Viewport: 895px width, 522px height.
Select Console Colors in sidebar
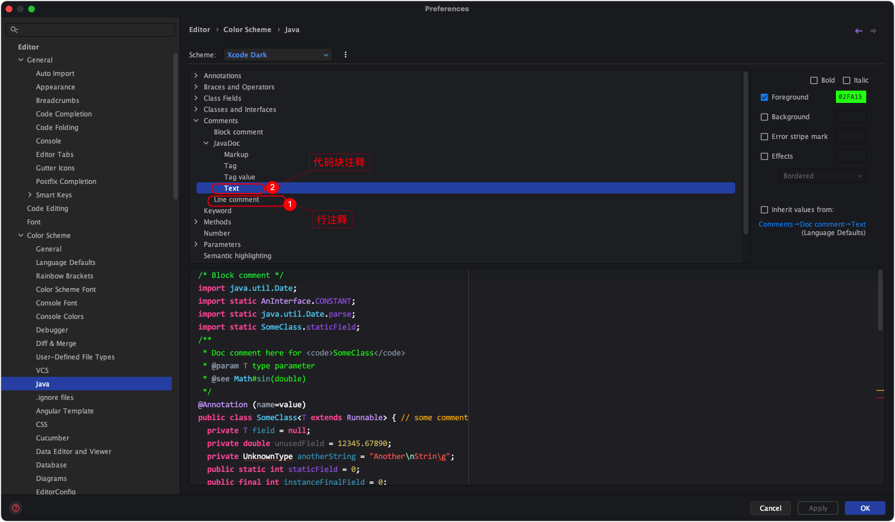60,316
